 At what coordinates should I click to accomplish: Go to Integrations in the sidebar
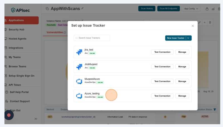[16, 48]
